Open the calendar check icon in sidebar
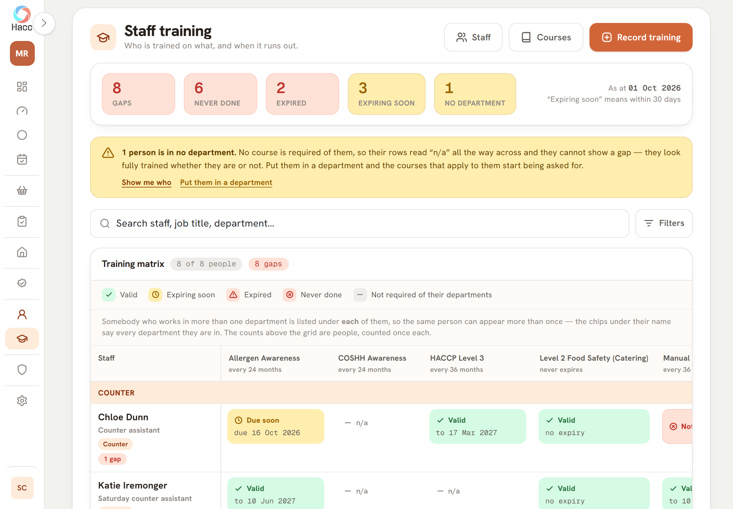733x509 pixels. click(x=22, y=160)
